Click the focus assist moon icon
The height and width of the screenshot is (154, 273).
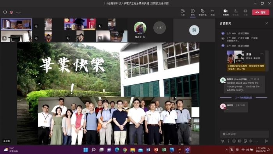click(269, 150)
